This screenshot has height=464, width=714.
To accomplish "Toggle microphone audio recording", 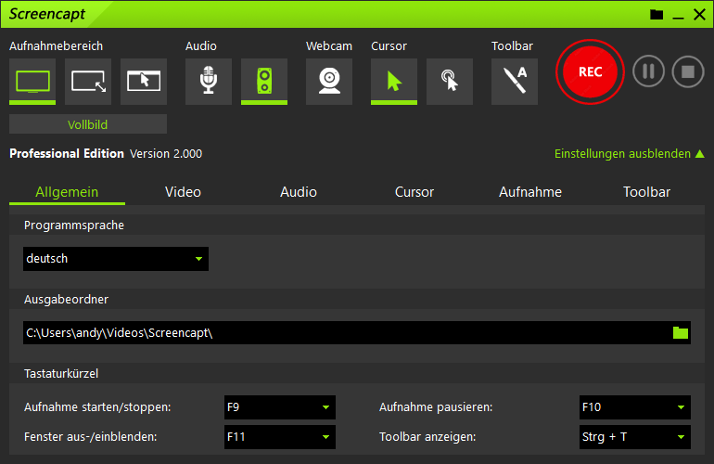I will pos(209,81).
